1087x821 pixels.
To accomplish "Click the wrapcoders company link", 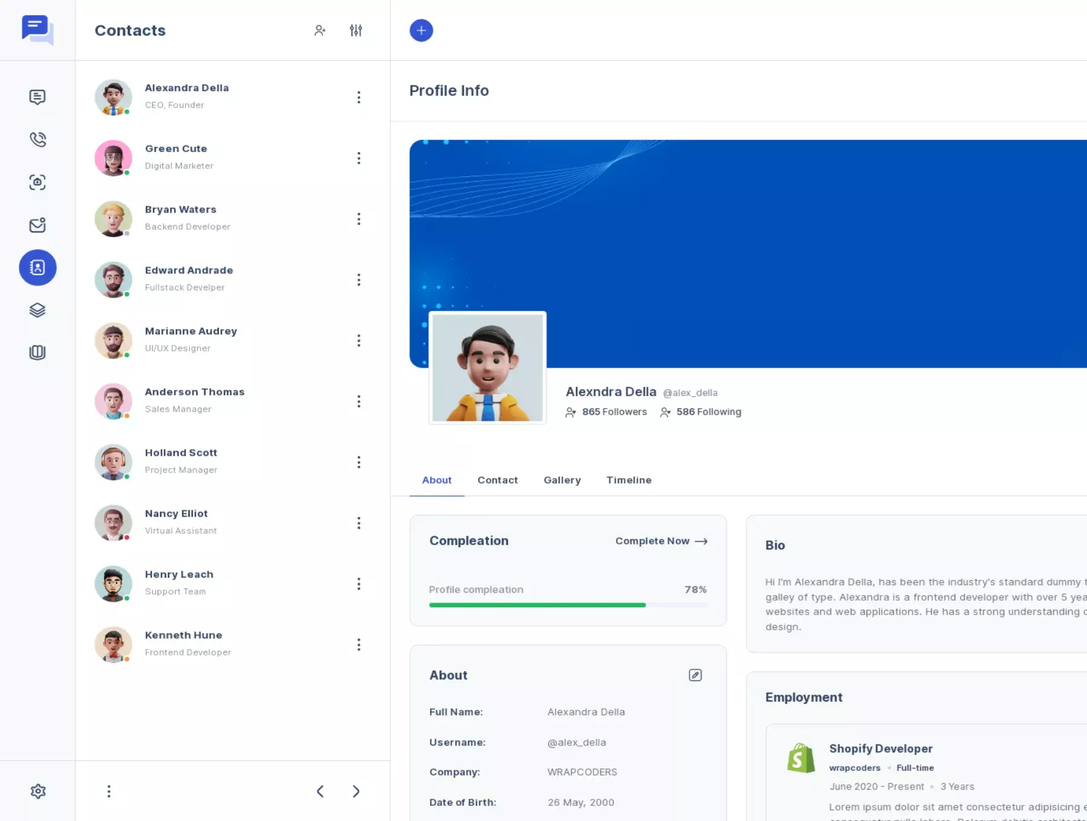I will (x=855, y=768).
